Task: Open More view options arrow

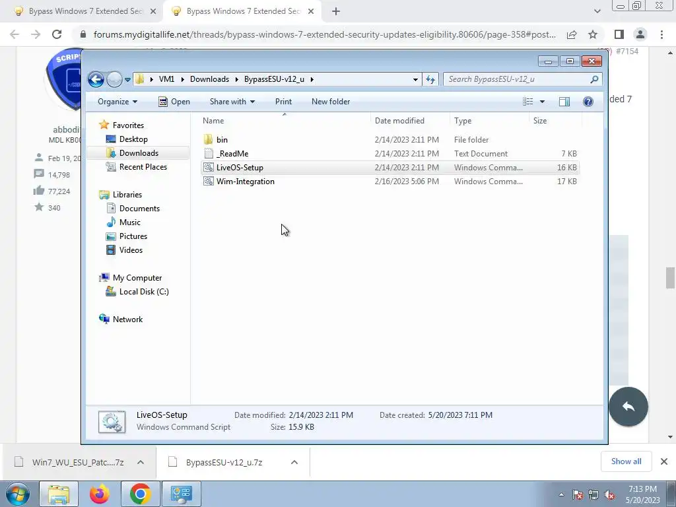Action: 542,102
